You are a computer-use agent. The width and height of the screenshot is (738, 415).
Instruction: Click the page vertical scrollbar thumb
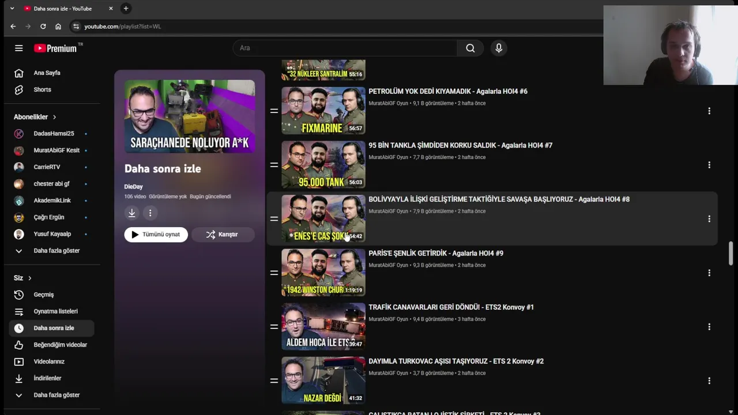click(731, 254)
